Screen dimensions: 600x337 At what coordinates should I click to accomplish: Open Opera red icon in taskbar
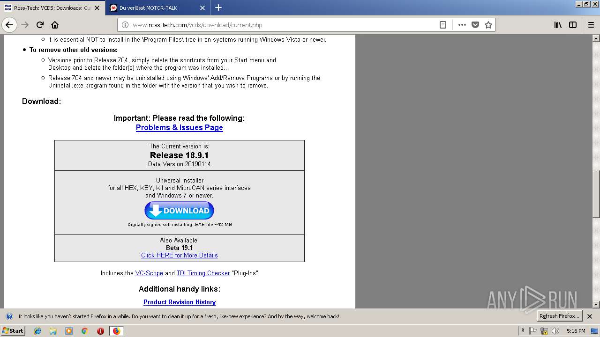100,331
